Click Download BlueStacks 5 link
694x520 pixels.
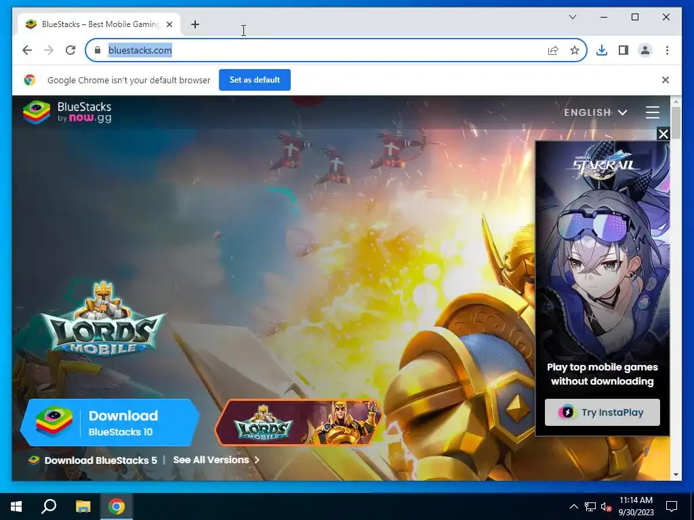pos(92,460)
